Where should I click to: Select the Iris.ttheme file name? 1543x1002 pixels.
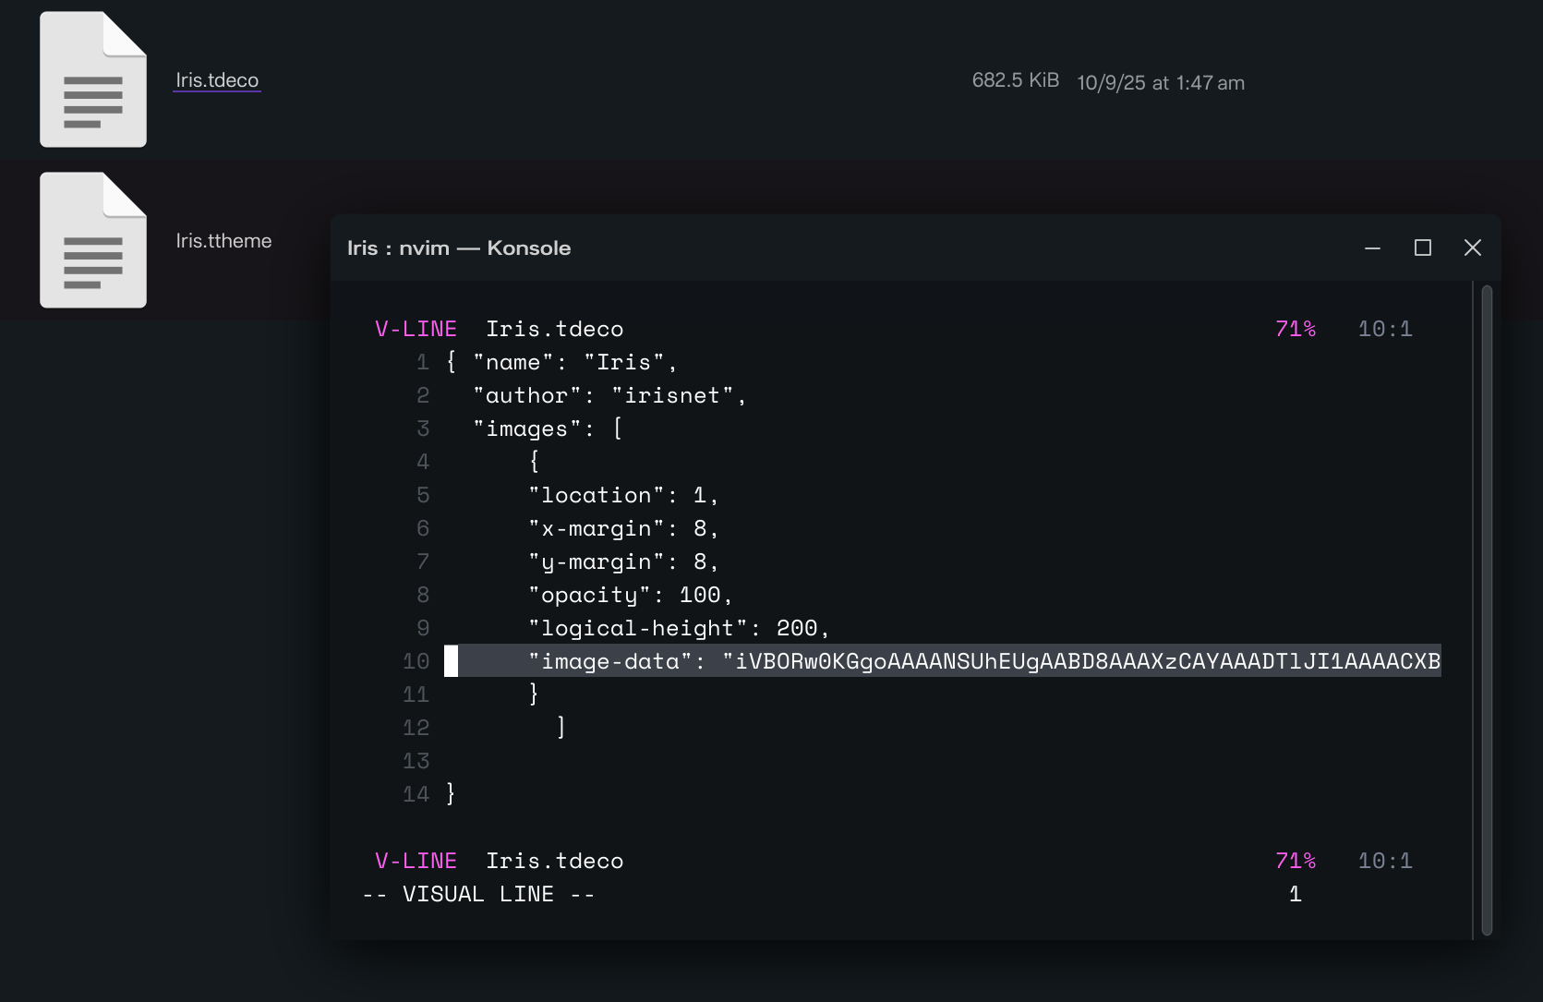pyautogui.click(x=223, y=241)
